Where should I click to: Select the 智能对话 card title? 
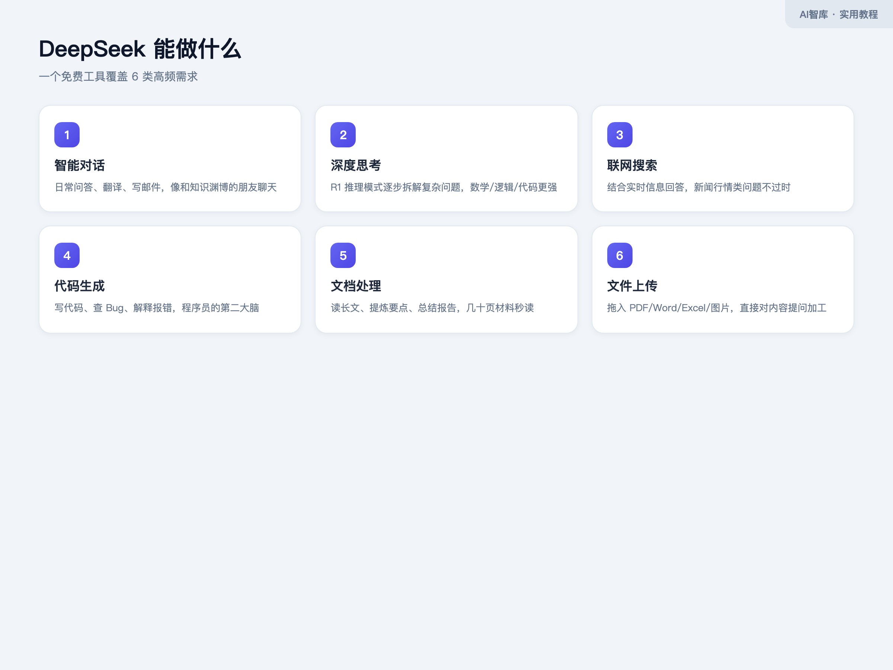(x=80, y=165)
